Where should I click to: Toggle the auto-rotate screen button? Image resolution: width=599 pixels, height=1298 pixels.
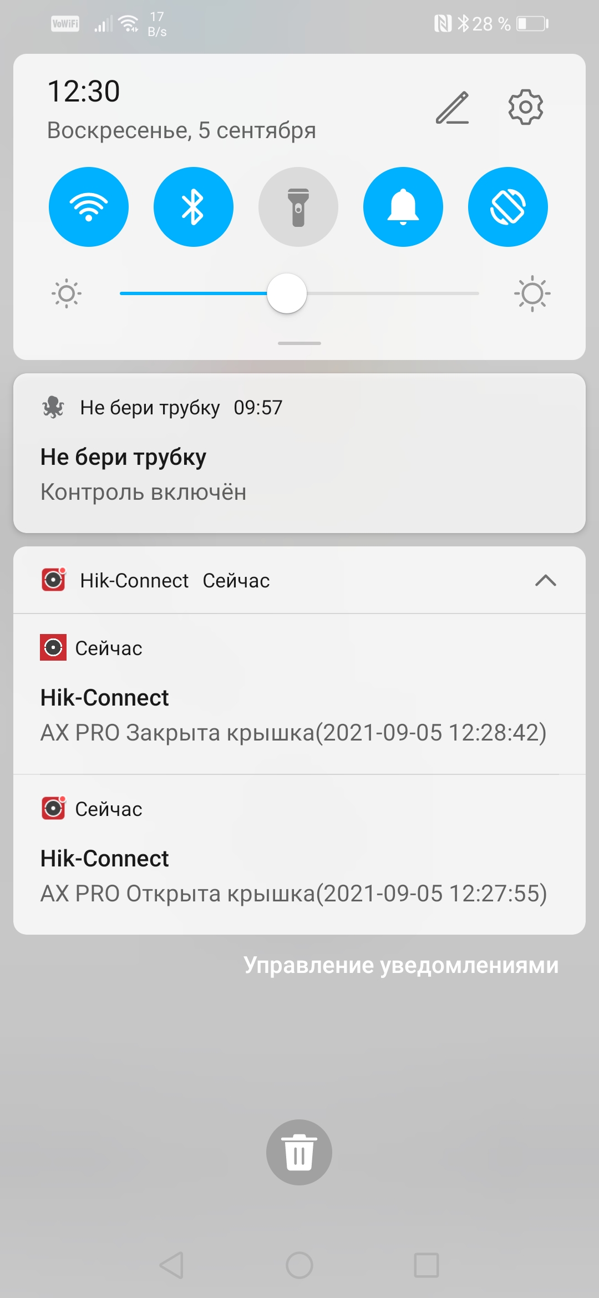point(508,207)
